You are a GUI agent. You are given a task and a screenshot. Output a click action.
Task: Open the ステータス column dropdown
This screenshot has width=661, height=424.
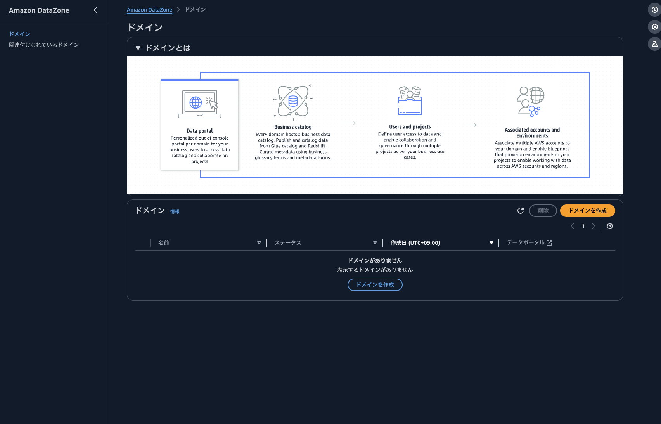coord(375,242)
